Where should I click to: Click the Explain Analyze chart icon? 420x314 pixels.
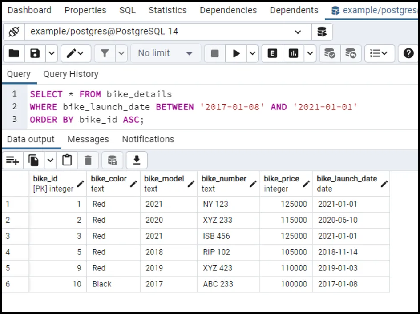(x=293, y=53)
